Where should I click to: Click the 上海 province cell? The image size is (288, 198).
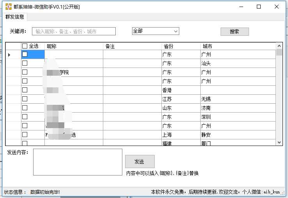coord(181,135)
